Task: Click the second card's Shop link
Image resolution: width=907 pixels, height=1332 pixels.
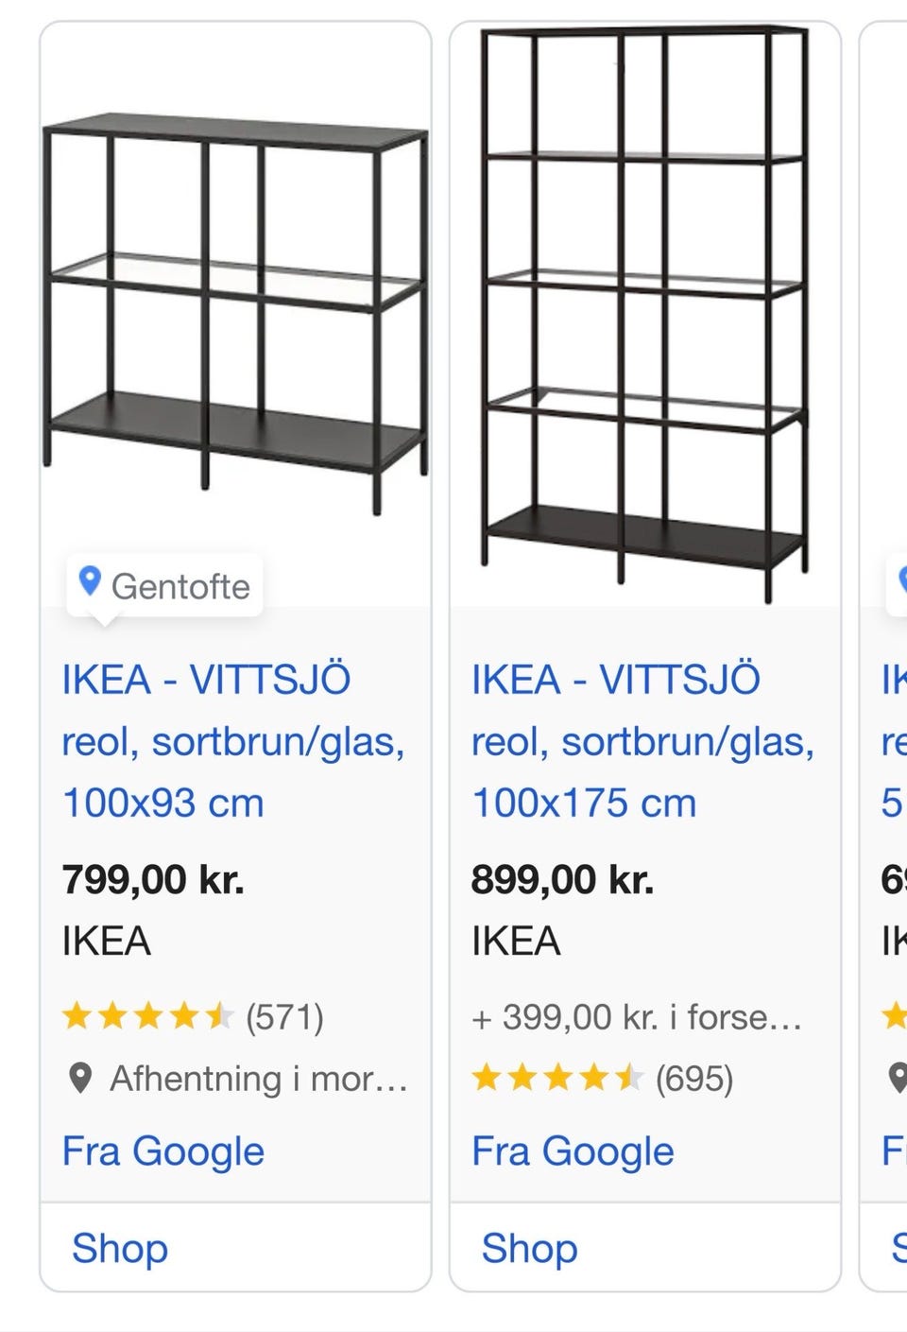Action: click(529, 1248)
